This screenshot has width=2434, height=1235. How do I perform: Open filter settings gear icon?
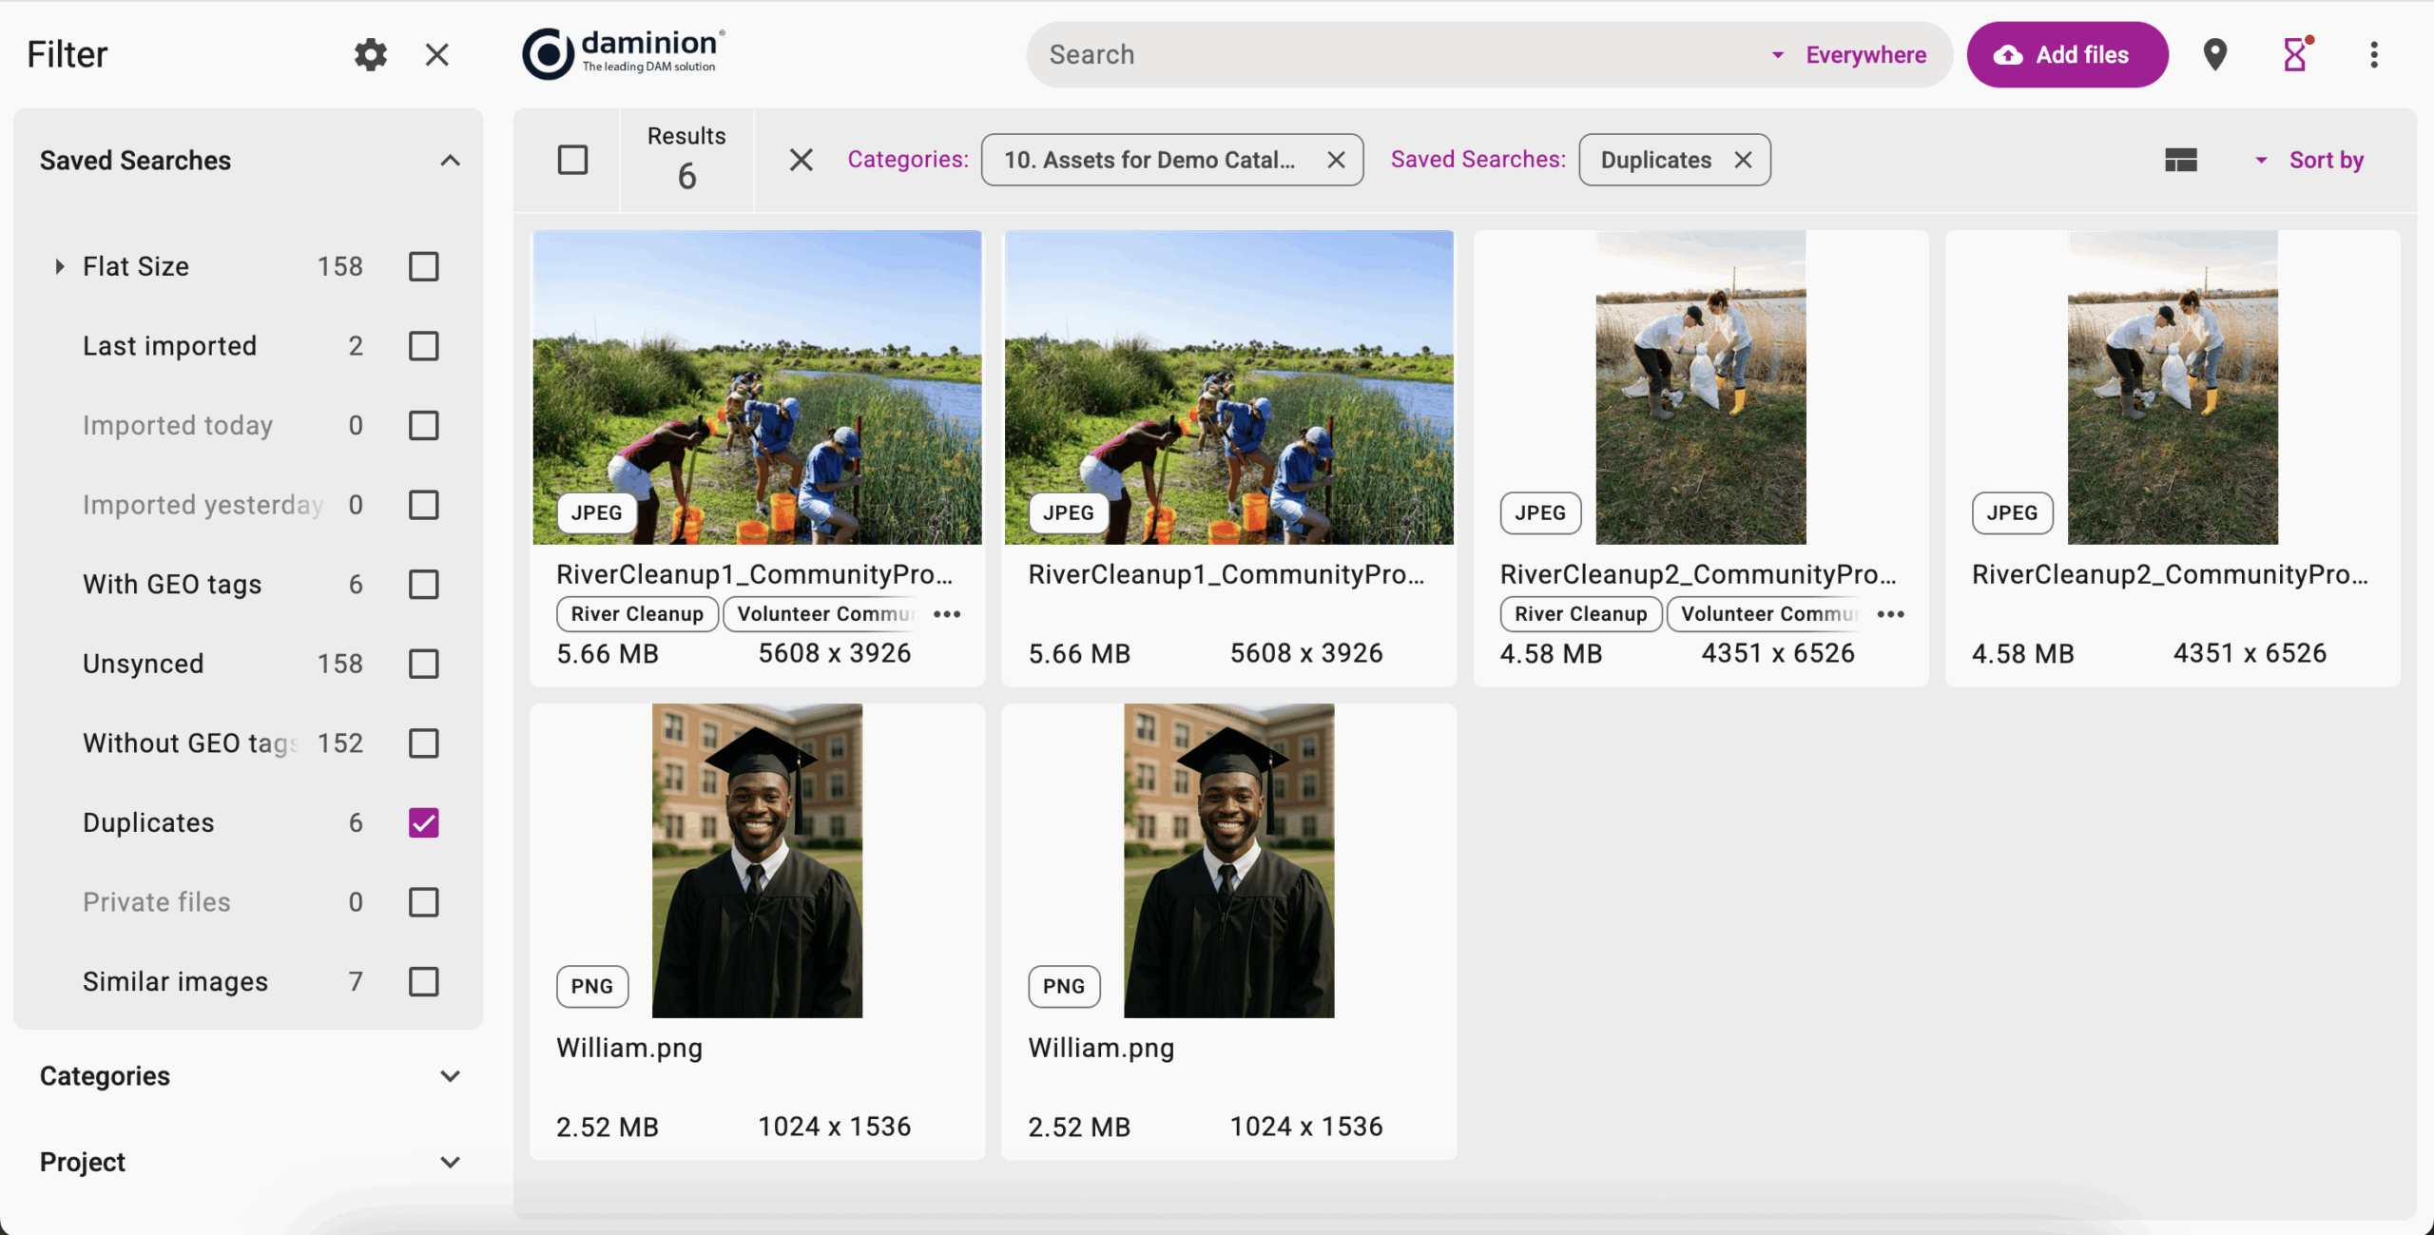coord(370,54)
